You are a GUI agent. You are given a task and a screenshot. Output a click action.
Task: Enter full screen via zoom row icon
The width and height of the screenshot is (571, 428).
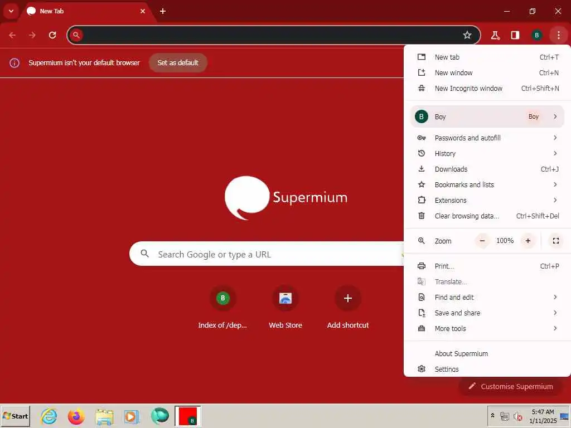556,241
